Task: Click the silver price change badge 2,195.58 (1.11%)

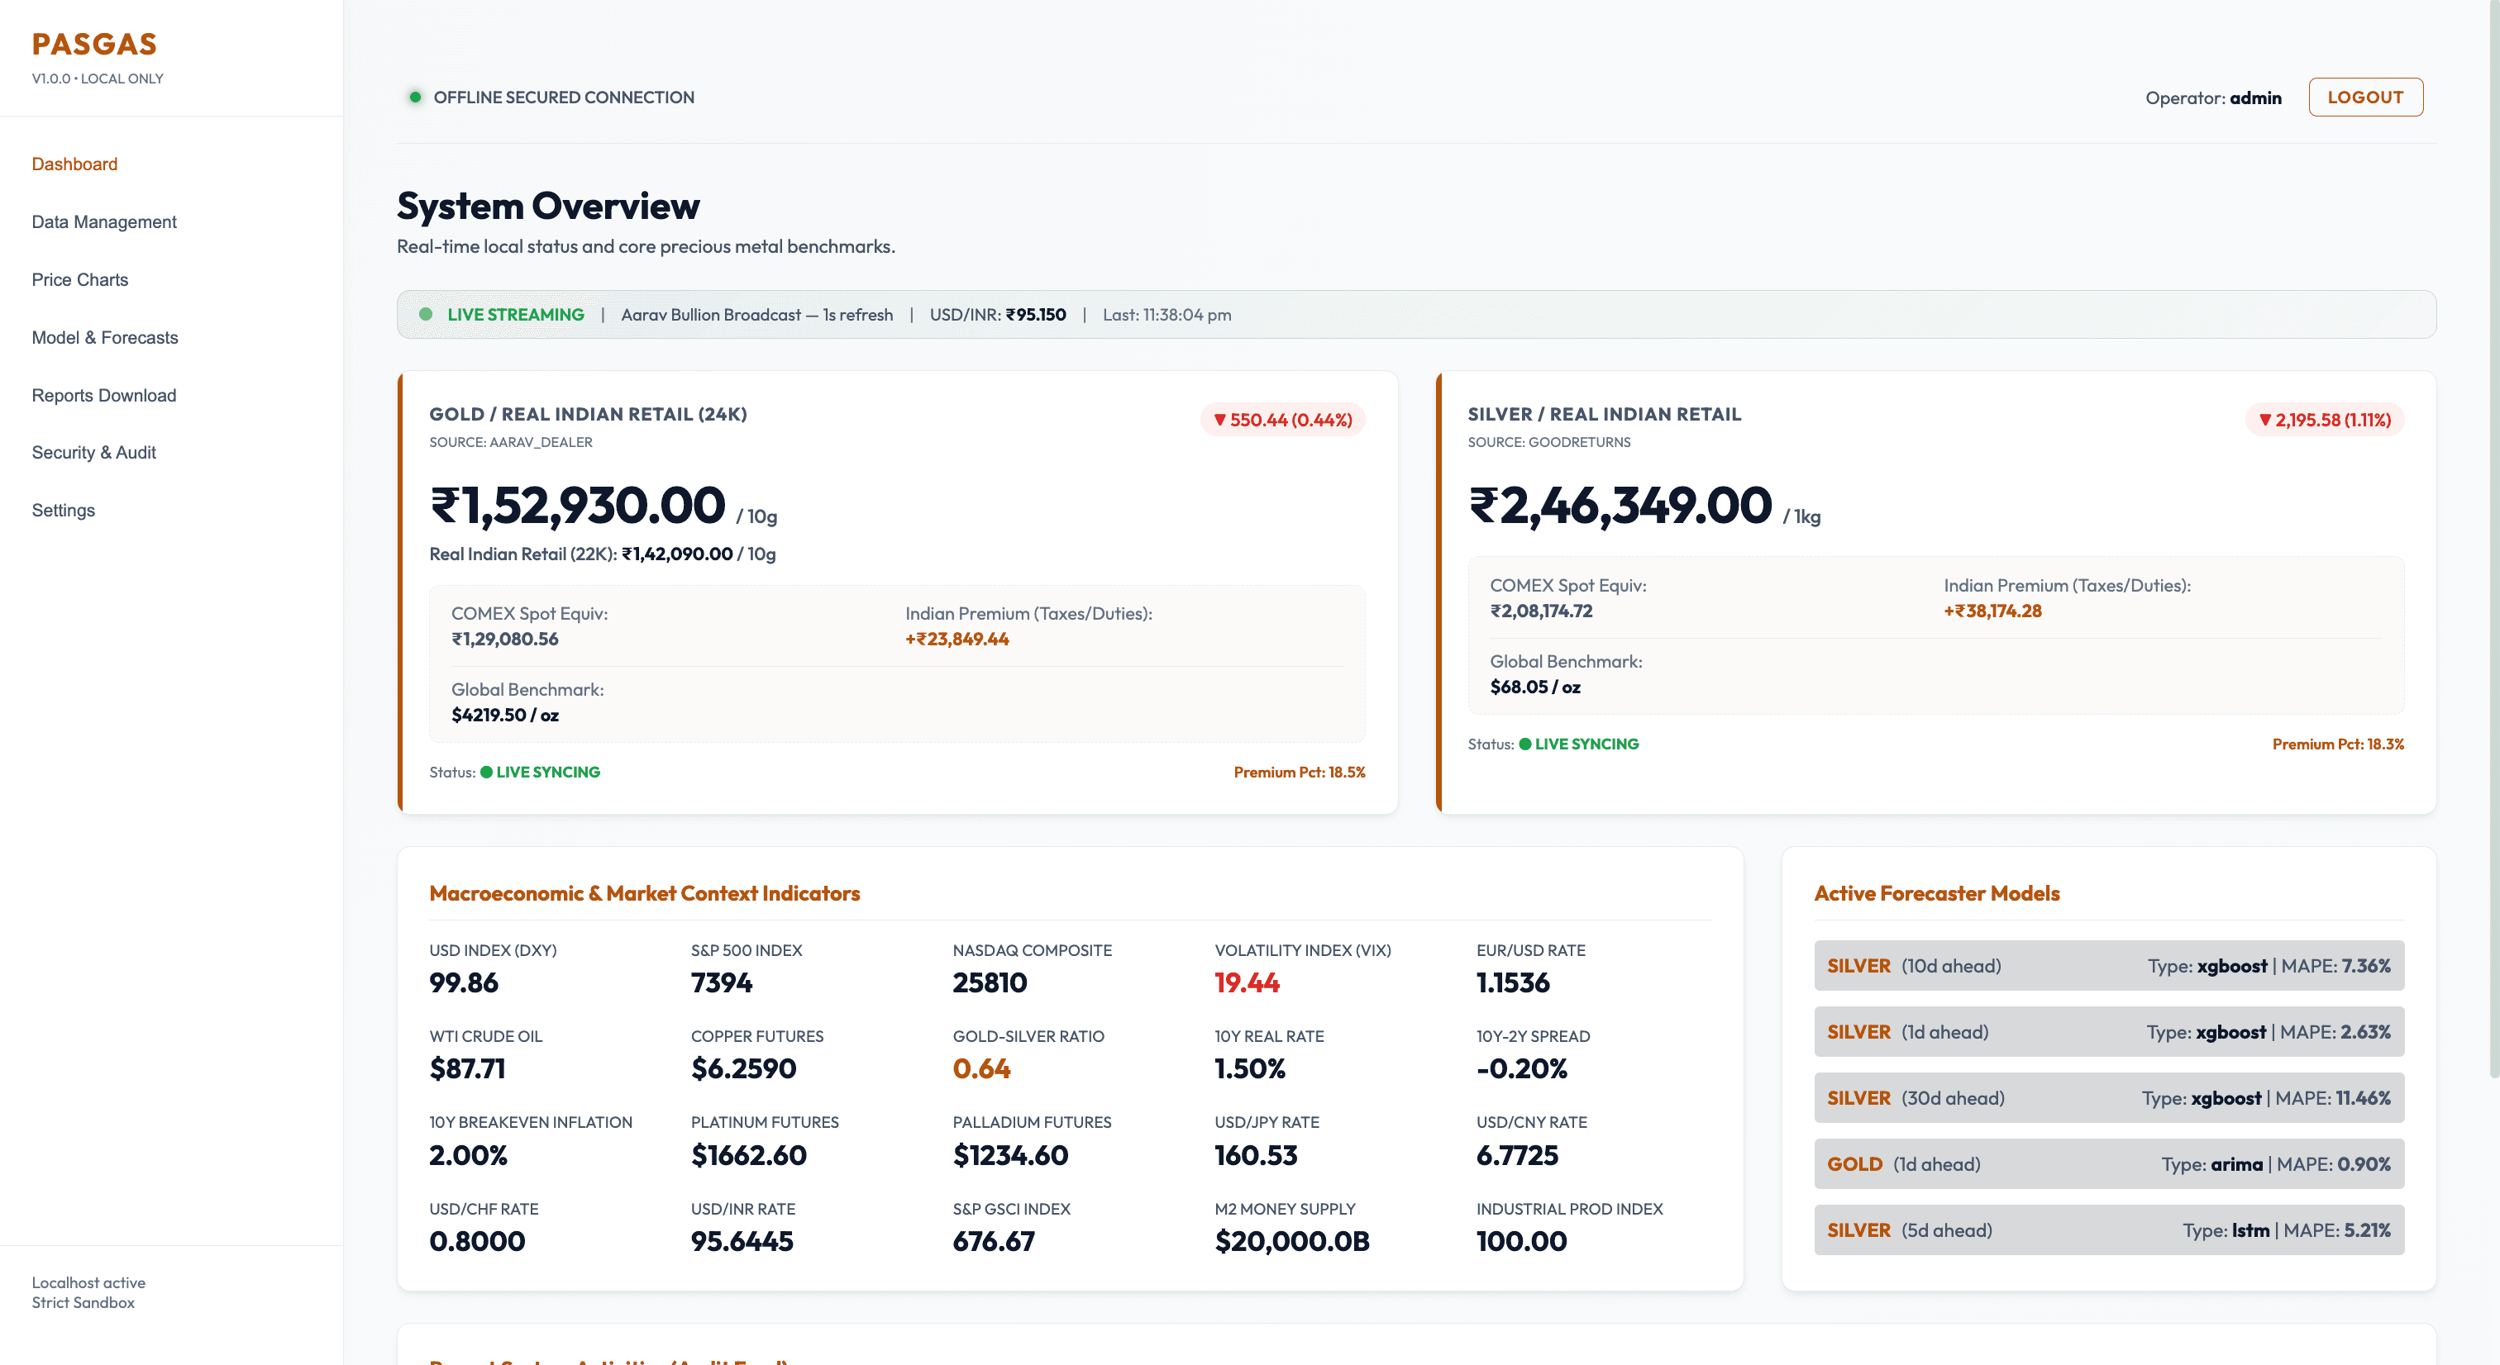Action: 2325,420
